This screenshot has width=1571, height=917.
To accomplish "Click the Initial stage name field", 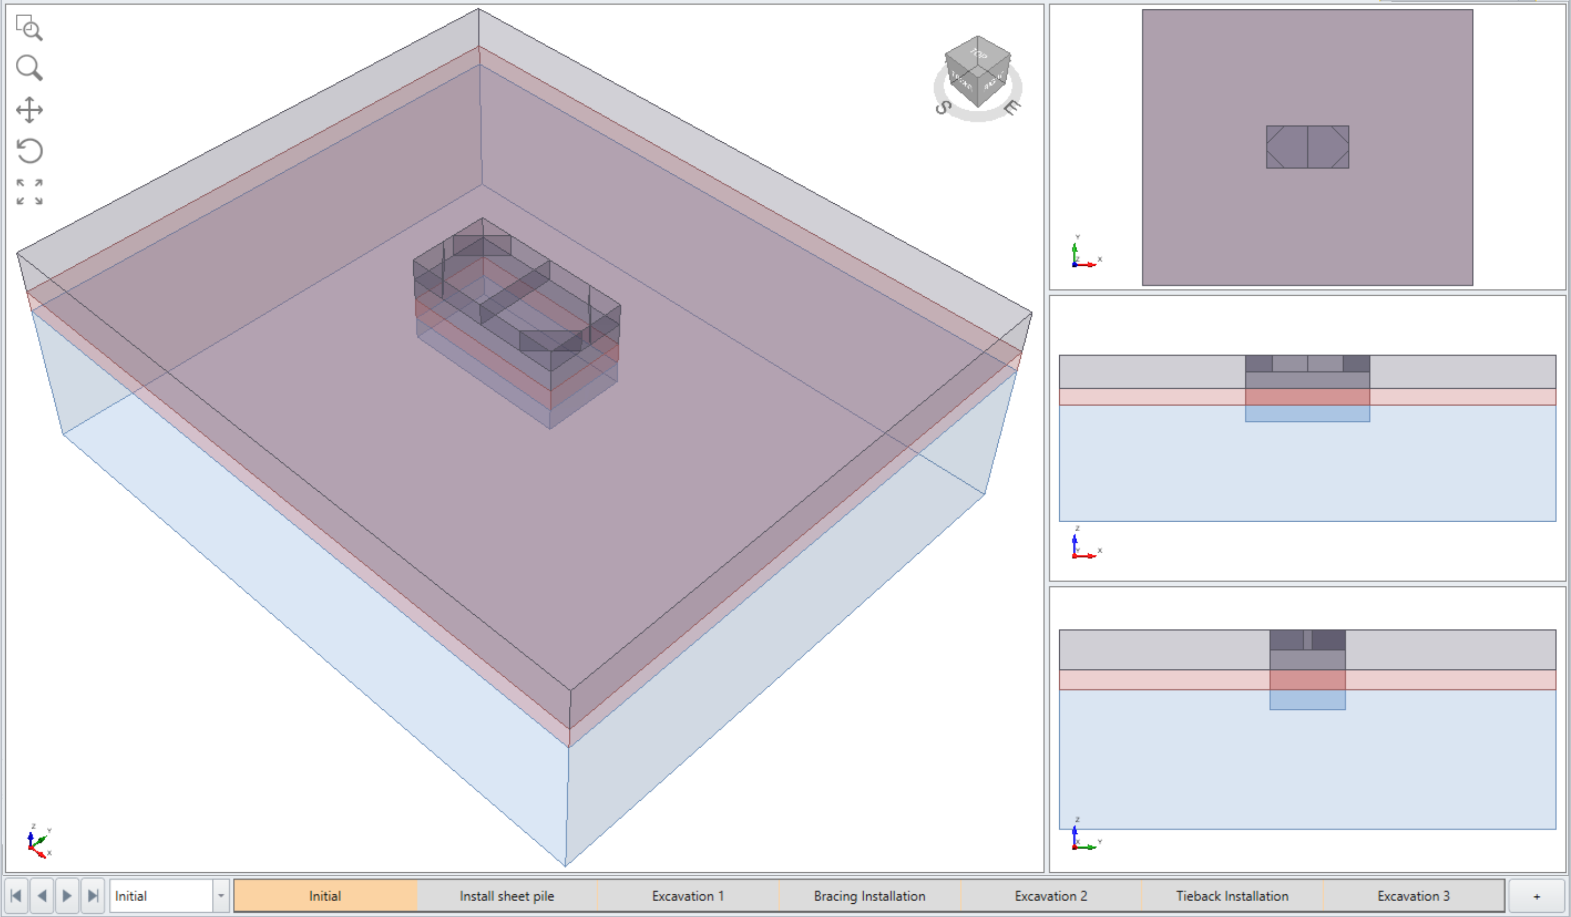I will [x=162, y=896].
